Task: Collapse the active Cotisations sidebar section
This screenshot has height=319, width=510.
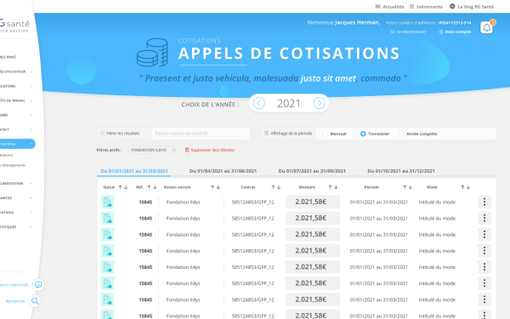Action: [x=31, y=144]
